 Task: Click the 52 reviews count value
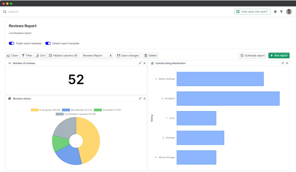click(x=76, y=79)
